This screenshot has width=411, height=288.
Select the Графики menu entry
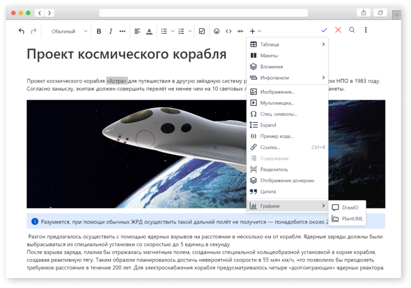point(288,206)
